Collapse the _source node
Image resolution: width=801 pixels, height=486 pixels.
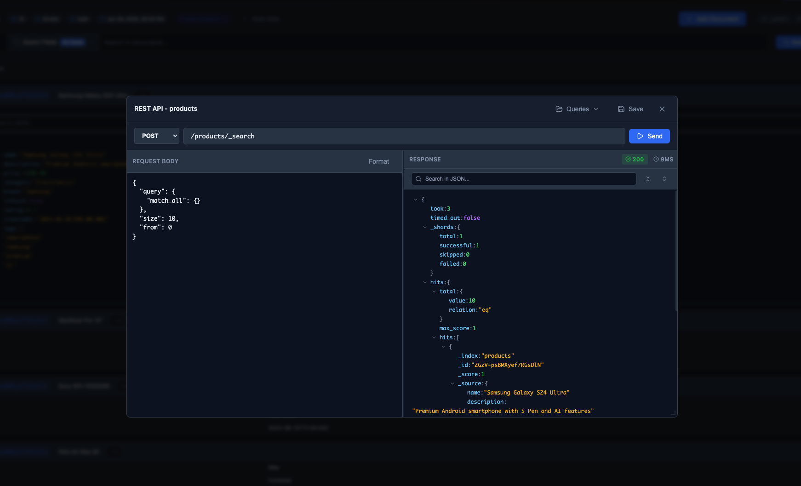[452, 383]
